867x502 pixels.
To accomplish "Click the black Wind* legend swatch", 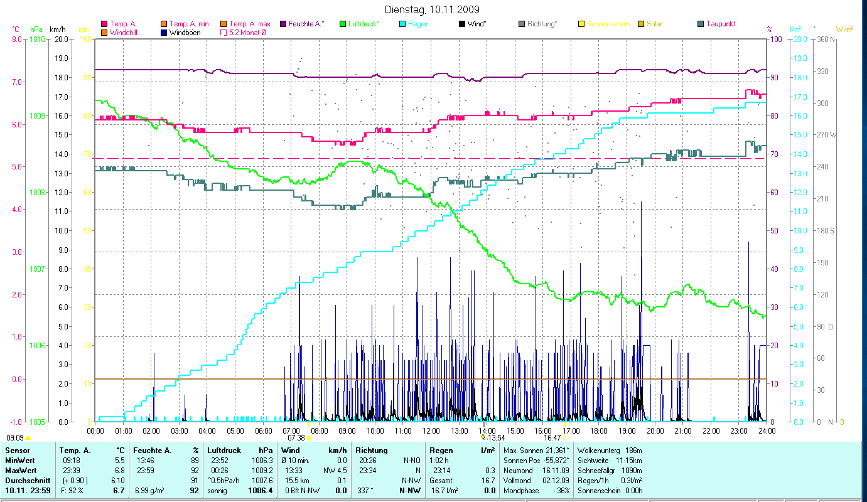I will [x=462, y=24].
